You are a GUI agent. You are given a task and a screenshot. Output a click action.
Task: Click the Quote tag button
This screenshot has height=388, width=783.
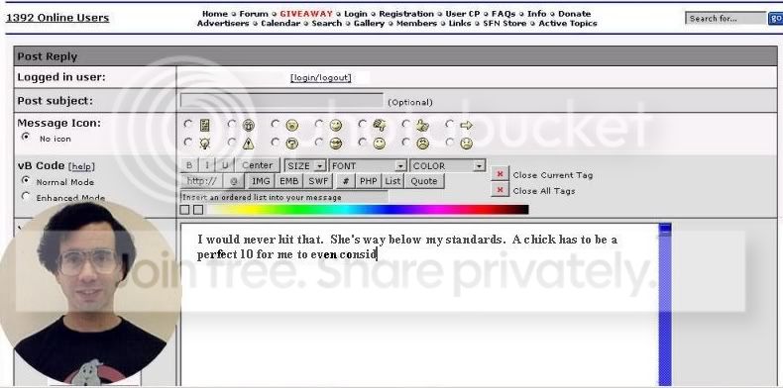(x=424, y=181)
